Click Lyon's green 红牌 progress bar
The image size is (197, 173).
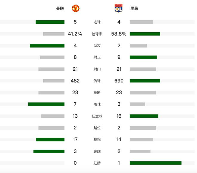156,163
